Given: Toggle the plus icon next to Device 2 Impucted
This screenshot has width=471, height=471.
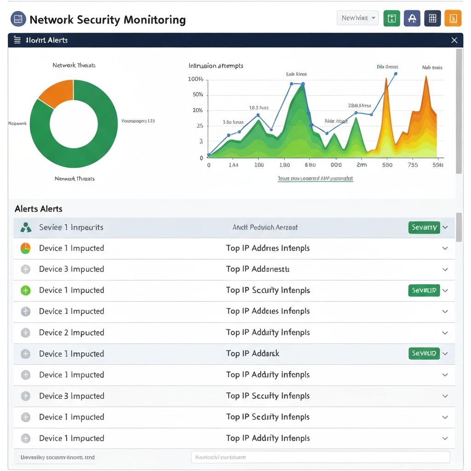Looking at the screenshot, I should coord(26,333).
